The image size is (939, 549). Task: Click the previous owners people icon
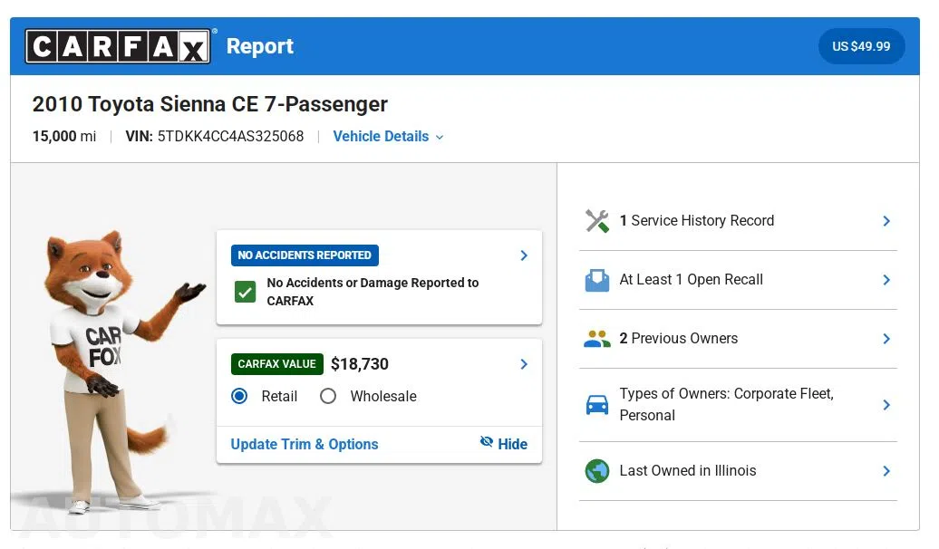pos(597,339)
